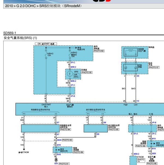The image size is (164, 165).
Task: Open PHOTO 75 for ETACM
Action: pos(141,160)
